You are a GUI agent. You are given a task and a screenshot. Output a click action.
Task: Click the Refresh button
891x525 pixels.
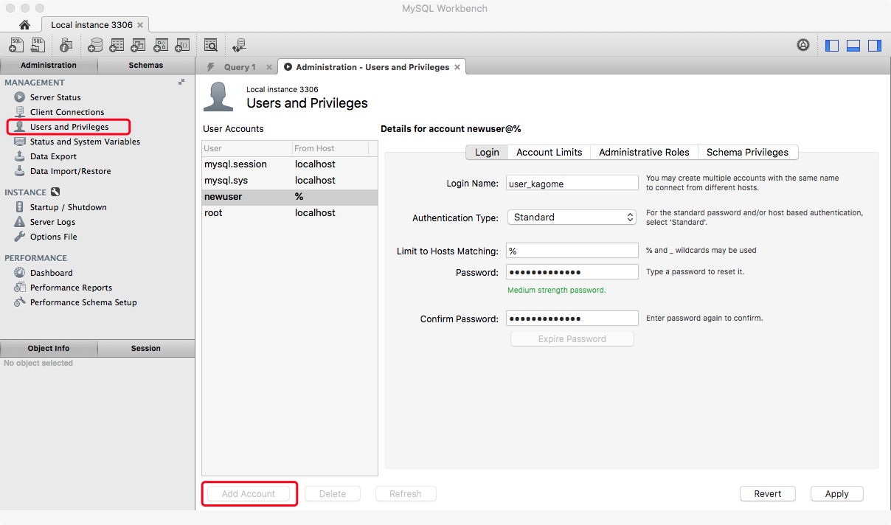(406, 494)
